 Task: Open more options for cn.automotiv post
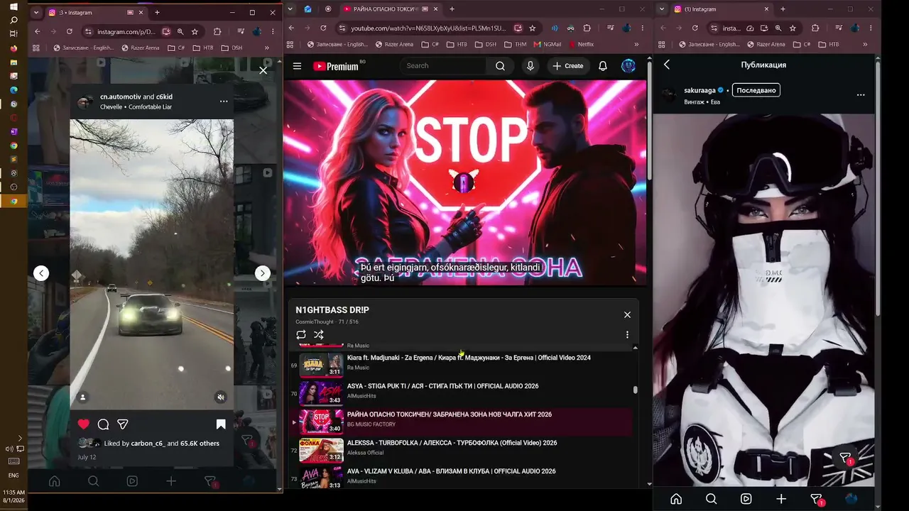tap(224, 101)
